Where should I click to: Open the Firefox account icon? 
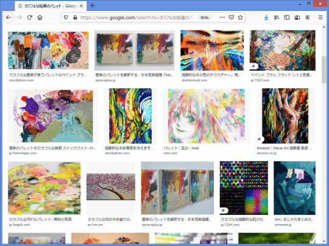[308, 18]
